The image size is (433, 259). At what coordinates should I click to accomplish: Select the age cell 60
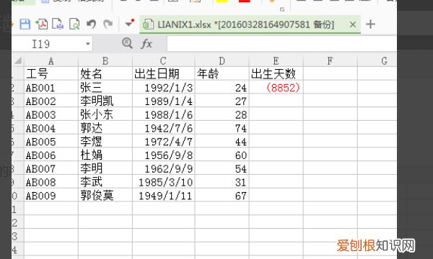222,155
